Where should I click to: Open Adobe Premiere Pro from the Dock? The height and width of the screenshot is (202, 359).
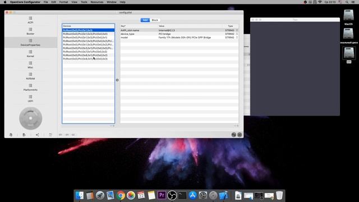point(162,195)
